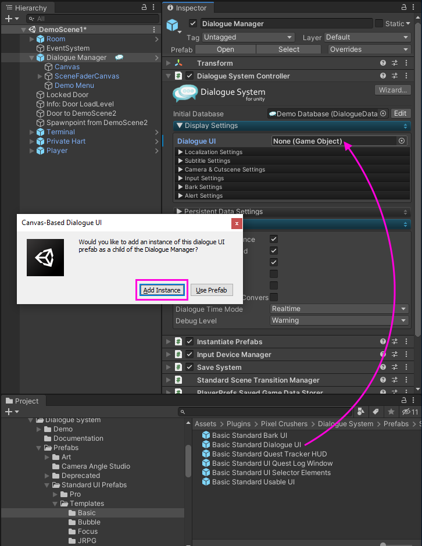Screen dimensions: 422x546
Task: Open Save System component context menu
Action: pos(406,367)
